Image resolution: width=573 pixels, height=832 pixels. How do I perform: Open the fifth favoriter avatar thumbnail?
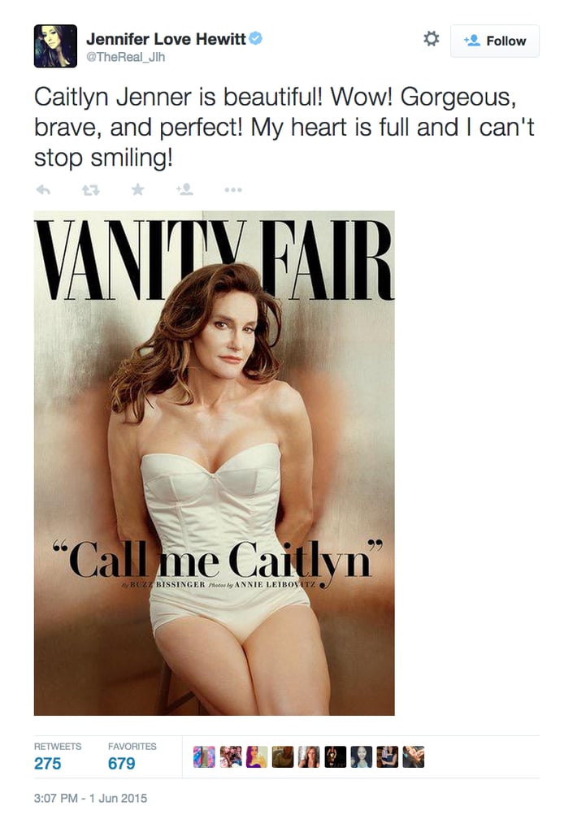click(x=309, y=756)
